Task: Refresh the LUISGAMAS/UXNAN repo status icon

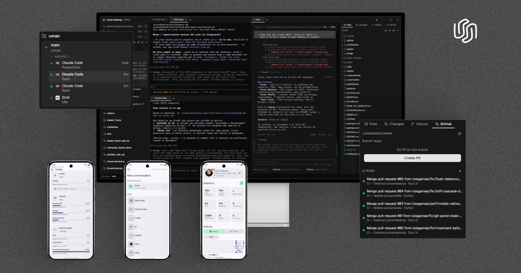Action: pos(459,134)
